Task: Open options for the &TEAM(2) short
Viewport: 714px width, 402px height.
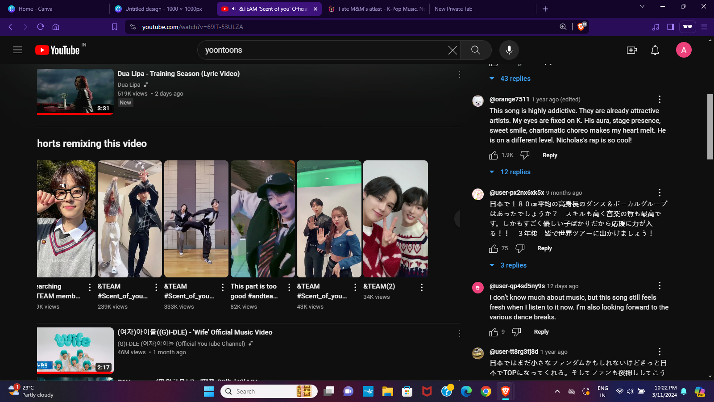Action: click(422, 287)
